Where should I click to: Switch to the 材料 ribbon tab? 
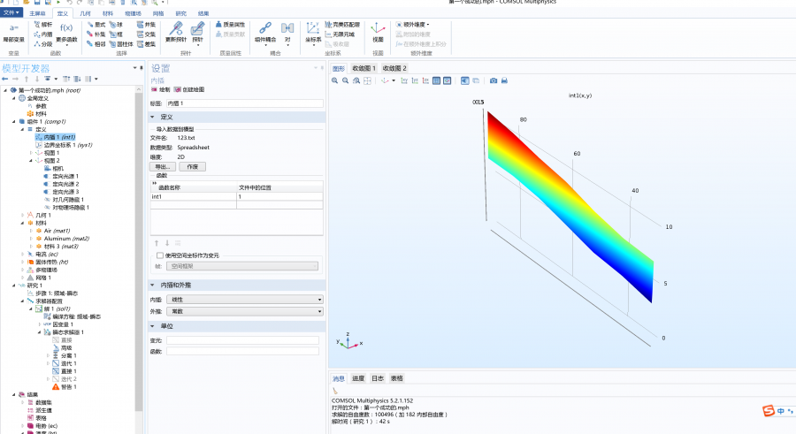click(108, 13)
